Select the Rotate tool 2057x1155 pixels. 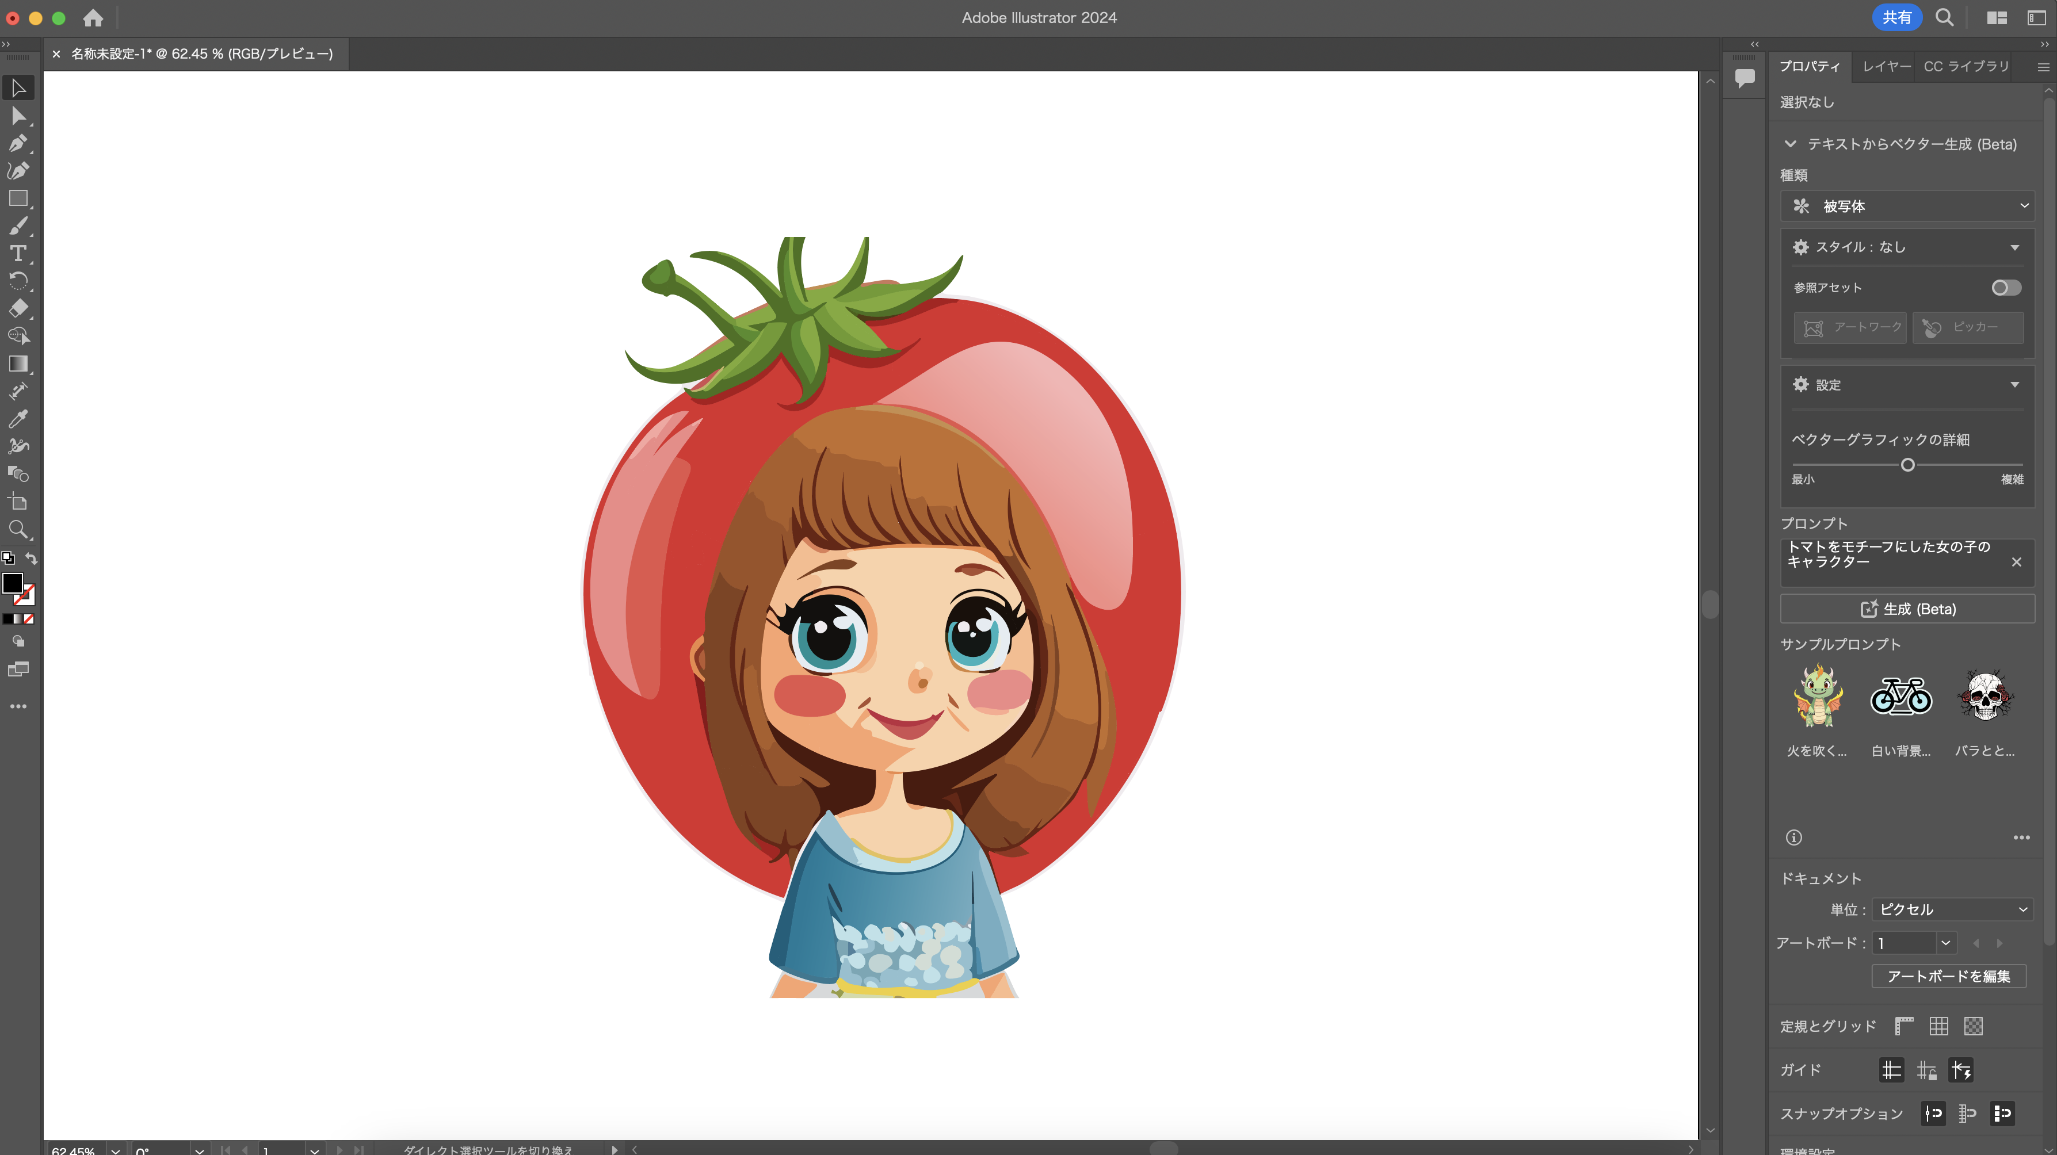point(18,281)
